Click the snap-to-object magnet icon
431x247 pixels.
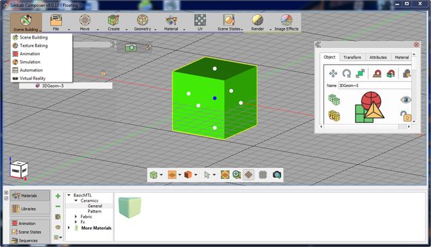coord(391,74)
